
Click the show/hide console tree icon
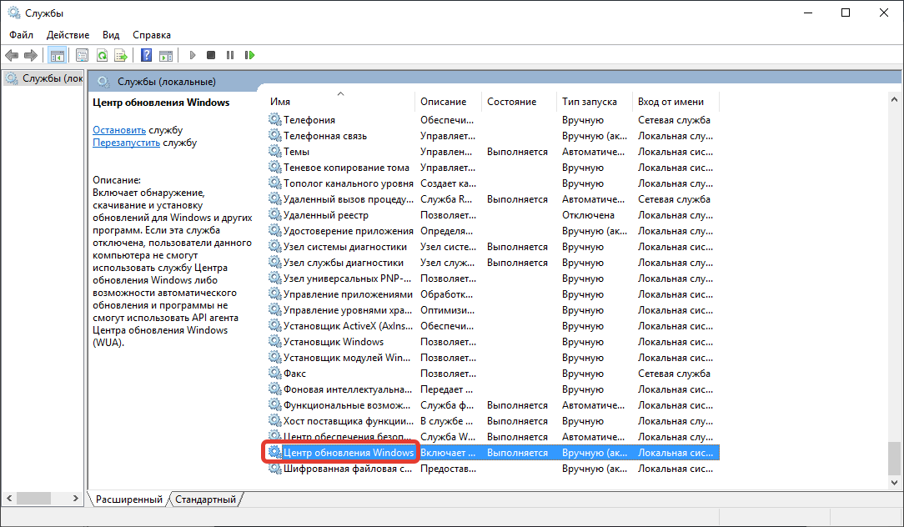(x=58, y=55)
